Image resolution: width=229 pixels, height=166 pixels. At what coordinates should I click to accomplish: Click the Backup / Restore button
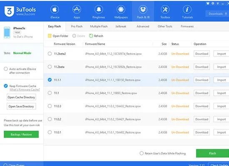(x=21, y=134)
